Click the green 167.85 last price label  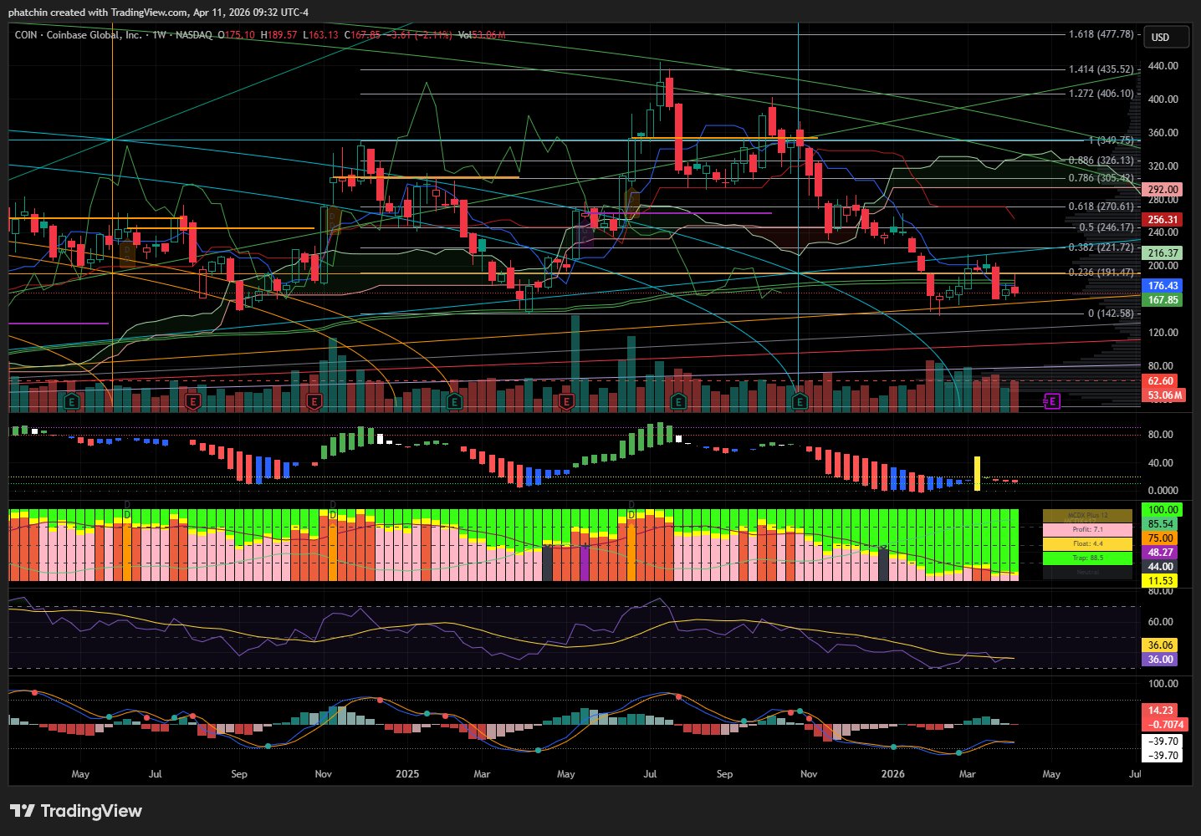click(x=1162, y=300)
